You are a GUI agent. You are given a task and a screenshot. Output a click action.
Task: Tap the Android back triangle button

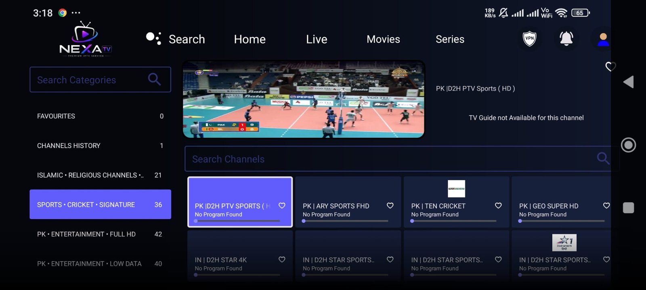pos(628,82)
